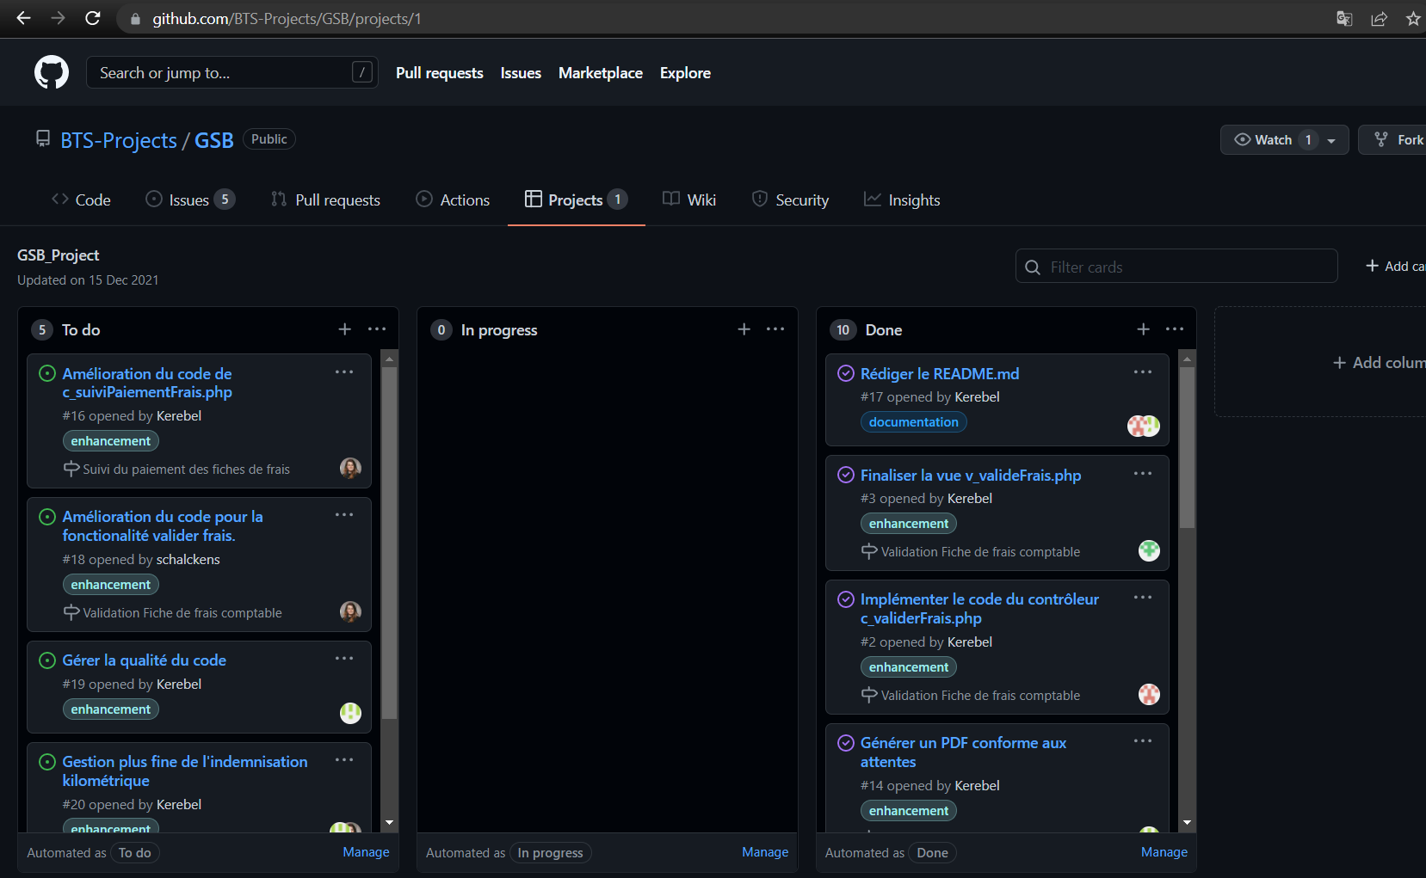Click the Add column button
This screenshot has height=878, width=1426.
click(x=1379, y=363)
